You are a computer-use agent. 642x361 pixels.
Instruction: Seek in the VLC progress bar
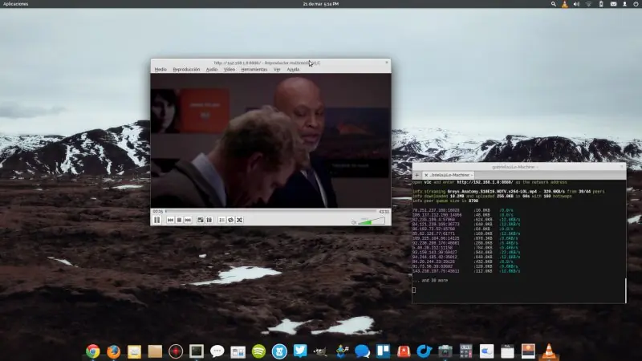pyautogui.click(x=270, y=211)
